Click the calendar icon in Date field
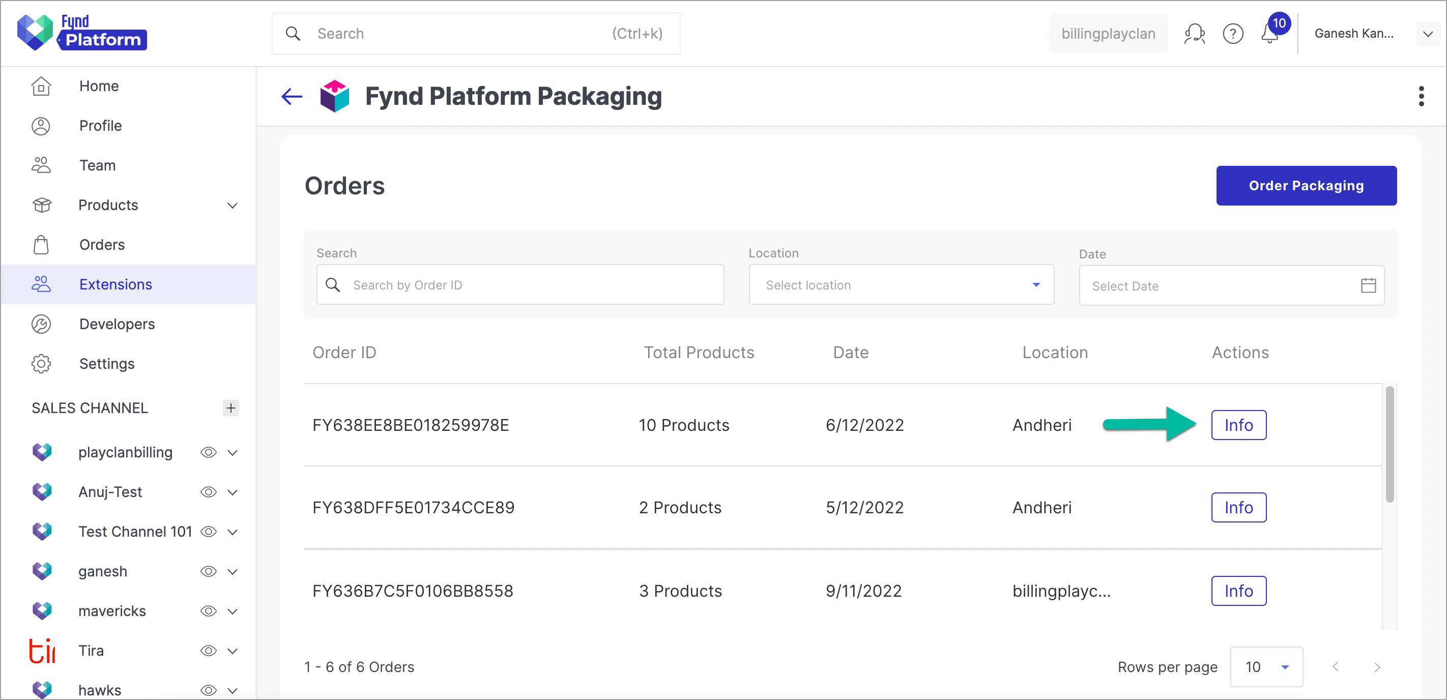Screen dimensions: 1447x700 [x=1368, y=285]
